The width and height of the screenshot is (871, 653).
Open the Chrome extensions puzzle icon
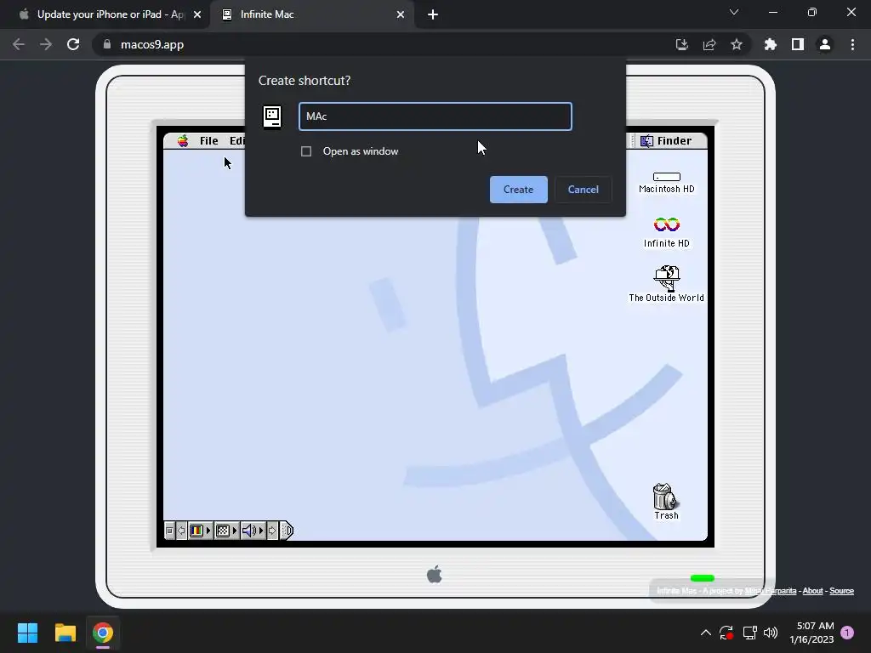click(x=771, y=44)
